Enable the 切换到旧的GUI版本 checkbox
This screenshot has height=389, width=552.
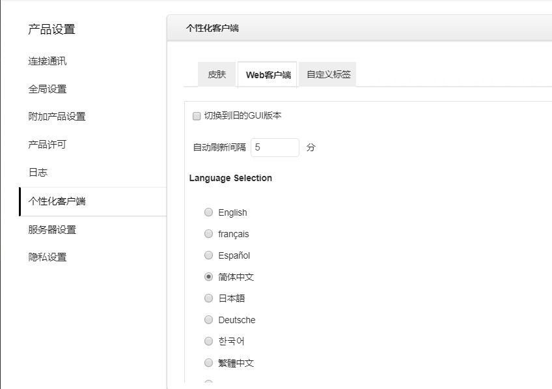(x=197, y=116)
